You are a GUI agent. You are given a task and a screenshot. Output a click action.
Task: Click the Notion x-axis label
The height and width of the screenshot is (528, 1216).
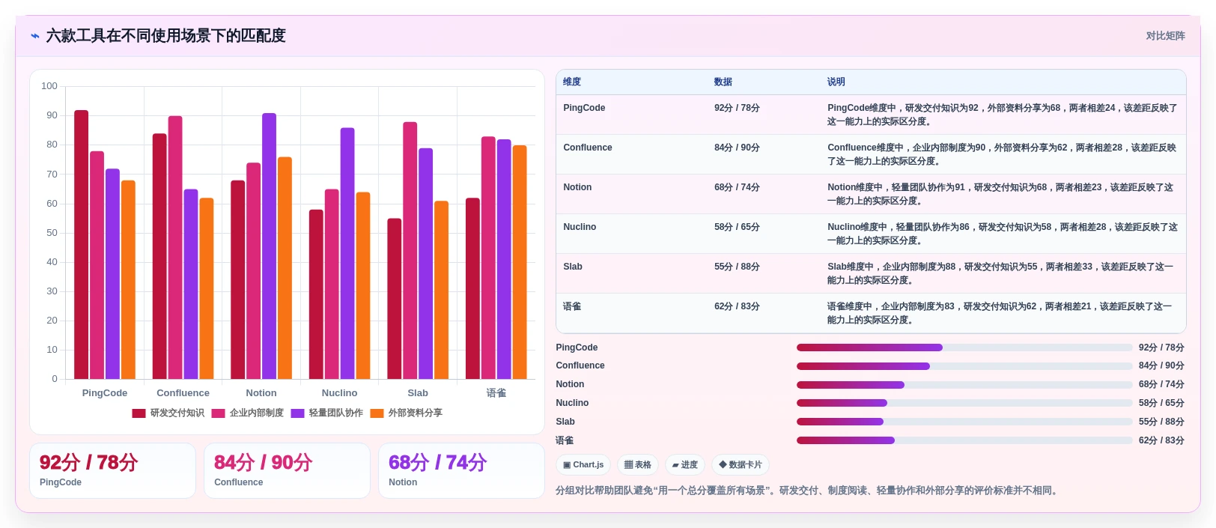point(261,393)
